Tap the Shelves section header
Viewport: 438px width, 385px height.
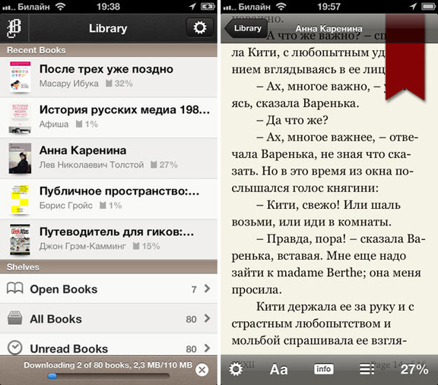point(109,267)
